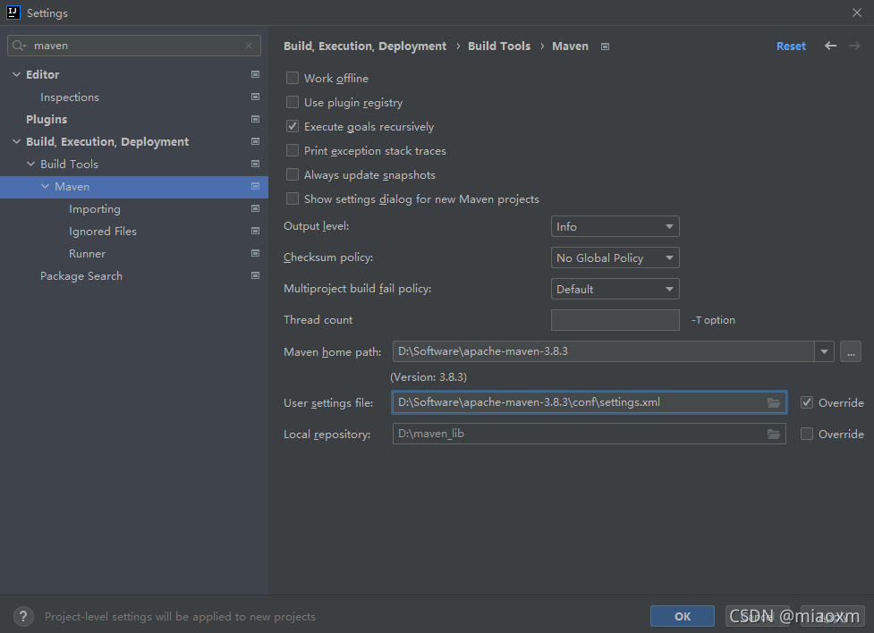
Task: Close the Settings dialog
Action: pos(857,13)
